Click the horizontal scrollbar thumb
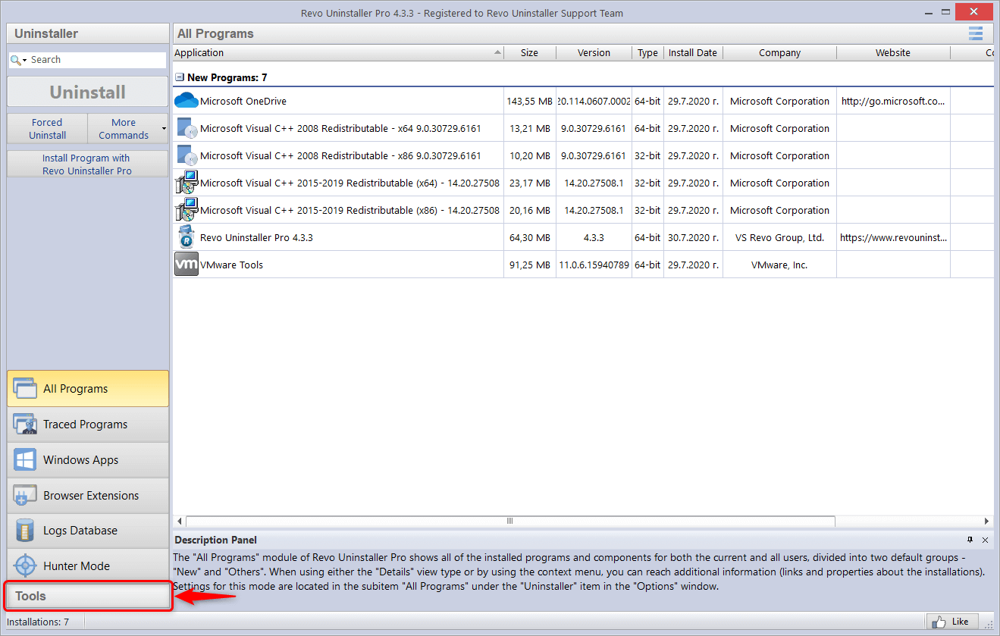 click(x=510, y=522)
